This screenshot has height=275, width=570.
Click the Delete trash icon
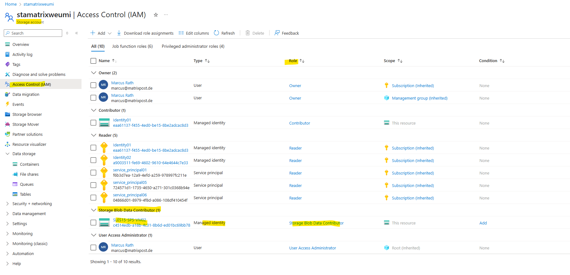248,33
